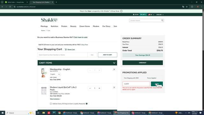Increase quantity of Modere Liquid BioCell
Screen dimensions: 204x115
(x=99, y=88)
